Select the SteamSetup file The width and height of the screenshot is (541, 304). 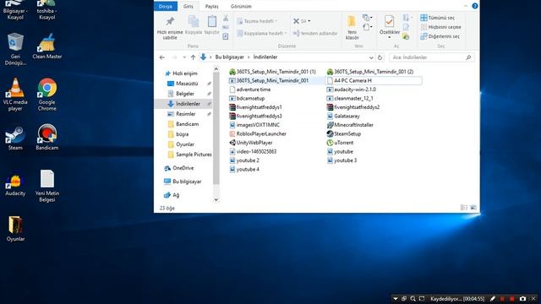coord(347,133)
